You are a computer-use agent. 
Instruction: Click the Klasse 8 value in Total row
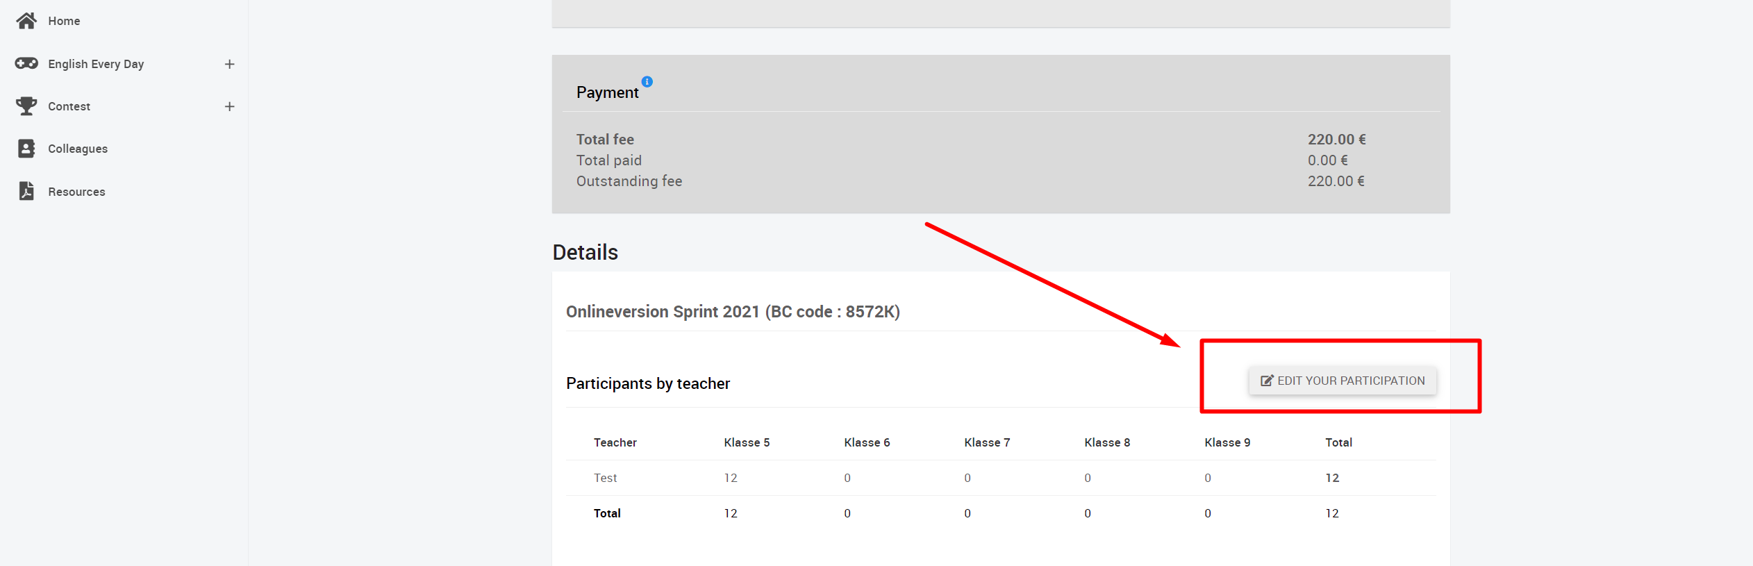click(1088, 513)
